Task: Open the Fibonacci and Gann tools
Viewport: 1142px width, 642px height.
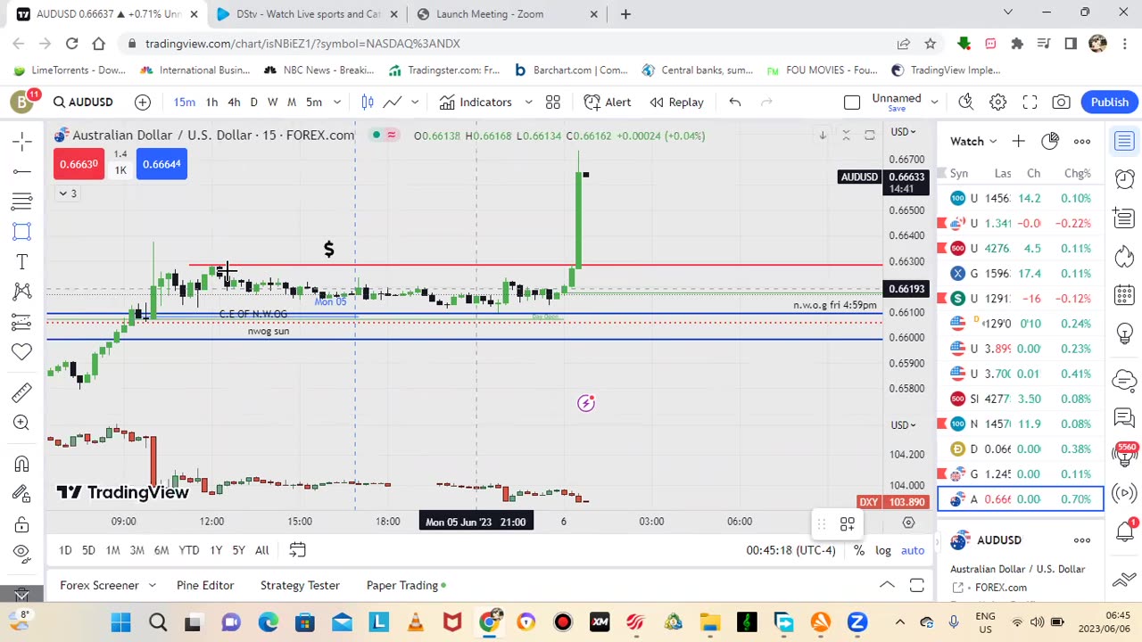Action: click(22, 202)
